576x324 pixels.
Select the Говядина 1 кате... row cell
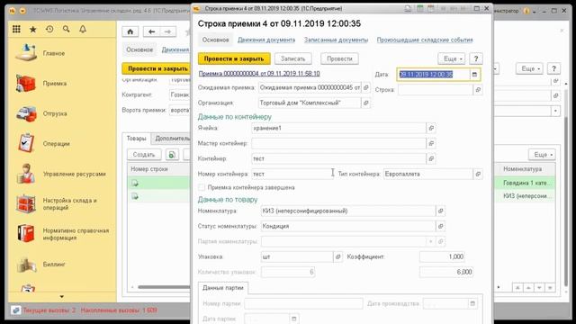coord(526,183)
